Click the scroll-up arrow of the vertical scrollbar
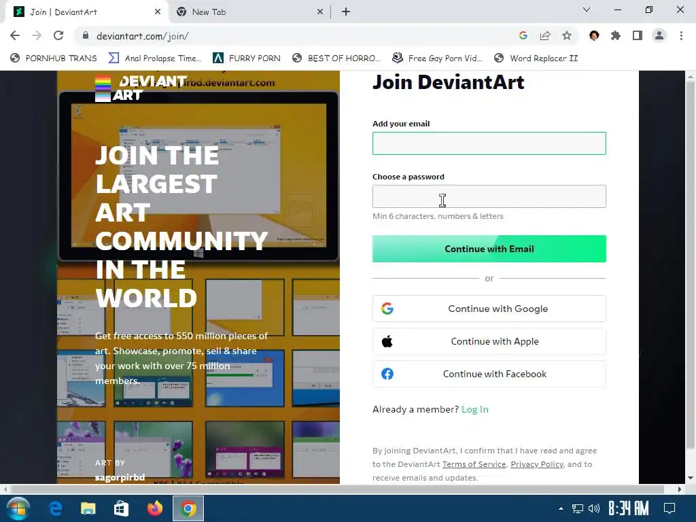The height and width of the screenshot is (522, 696). [691, 77]
